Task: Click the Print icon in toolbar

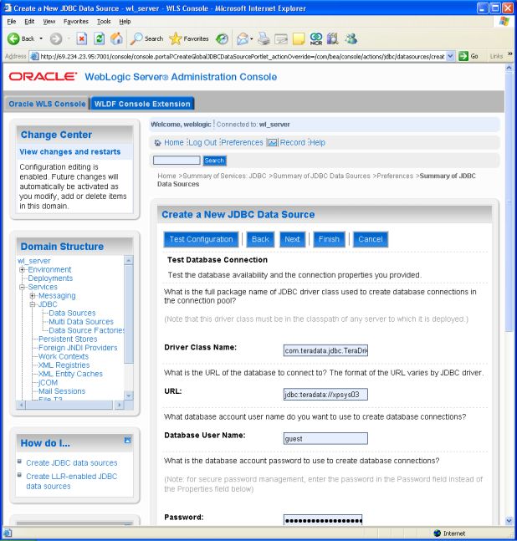Action: point(264,38)
